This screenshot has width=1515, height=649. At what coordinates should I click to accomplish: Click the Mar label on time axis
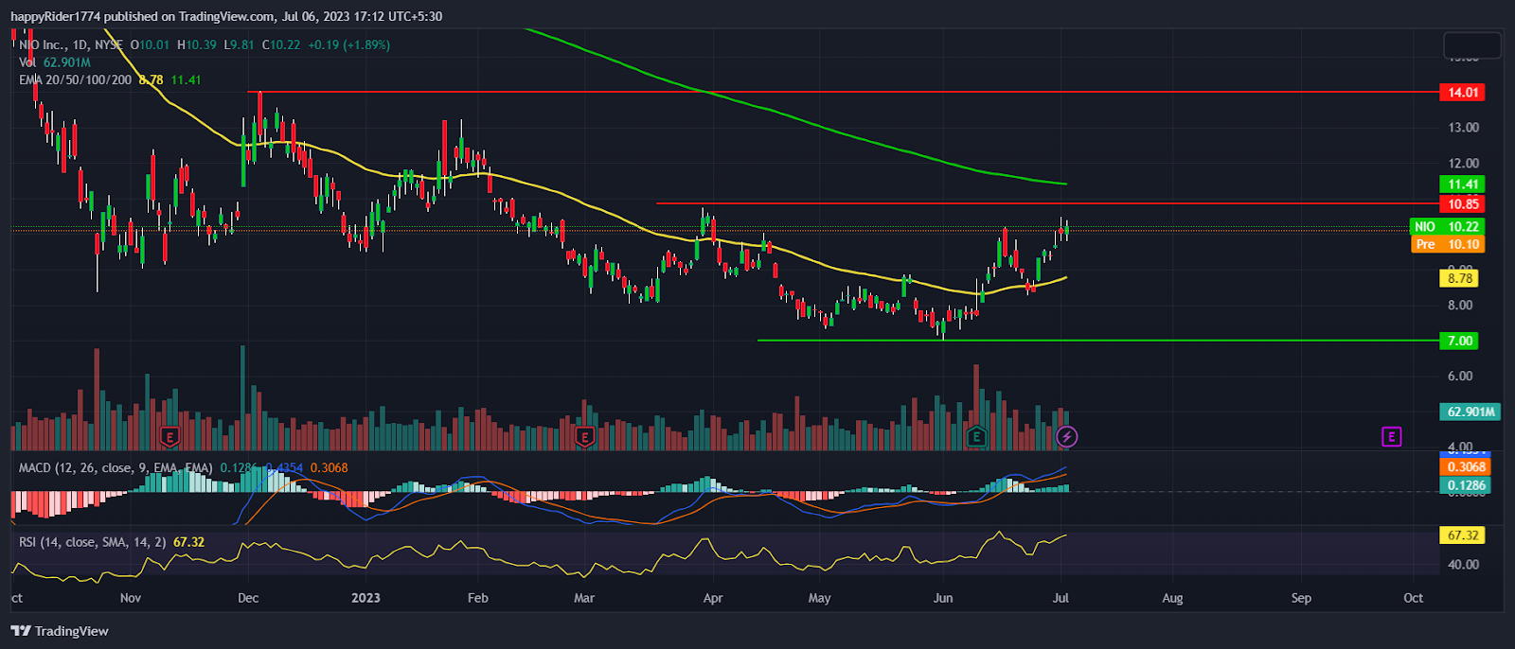(x=584, y=598)
